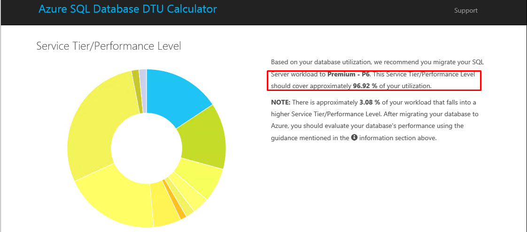Click the red highlighted recommendation box
Image resolution: width=527 pixels, height=232 pixels.
[374, 80]
